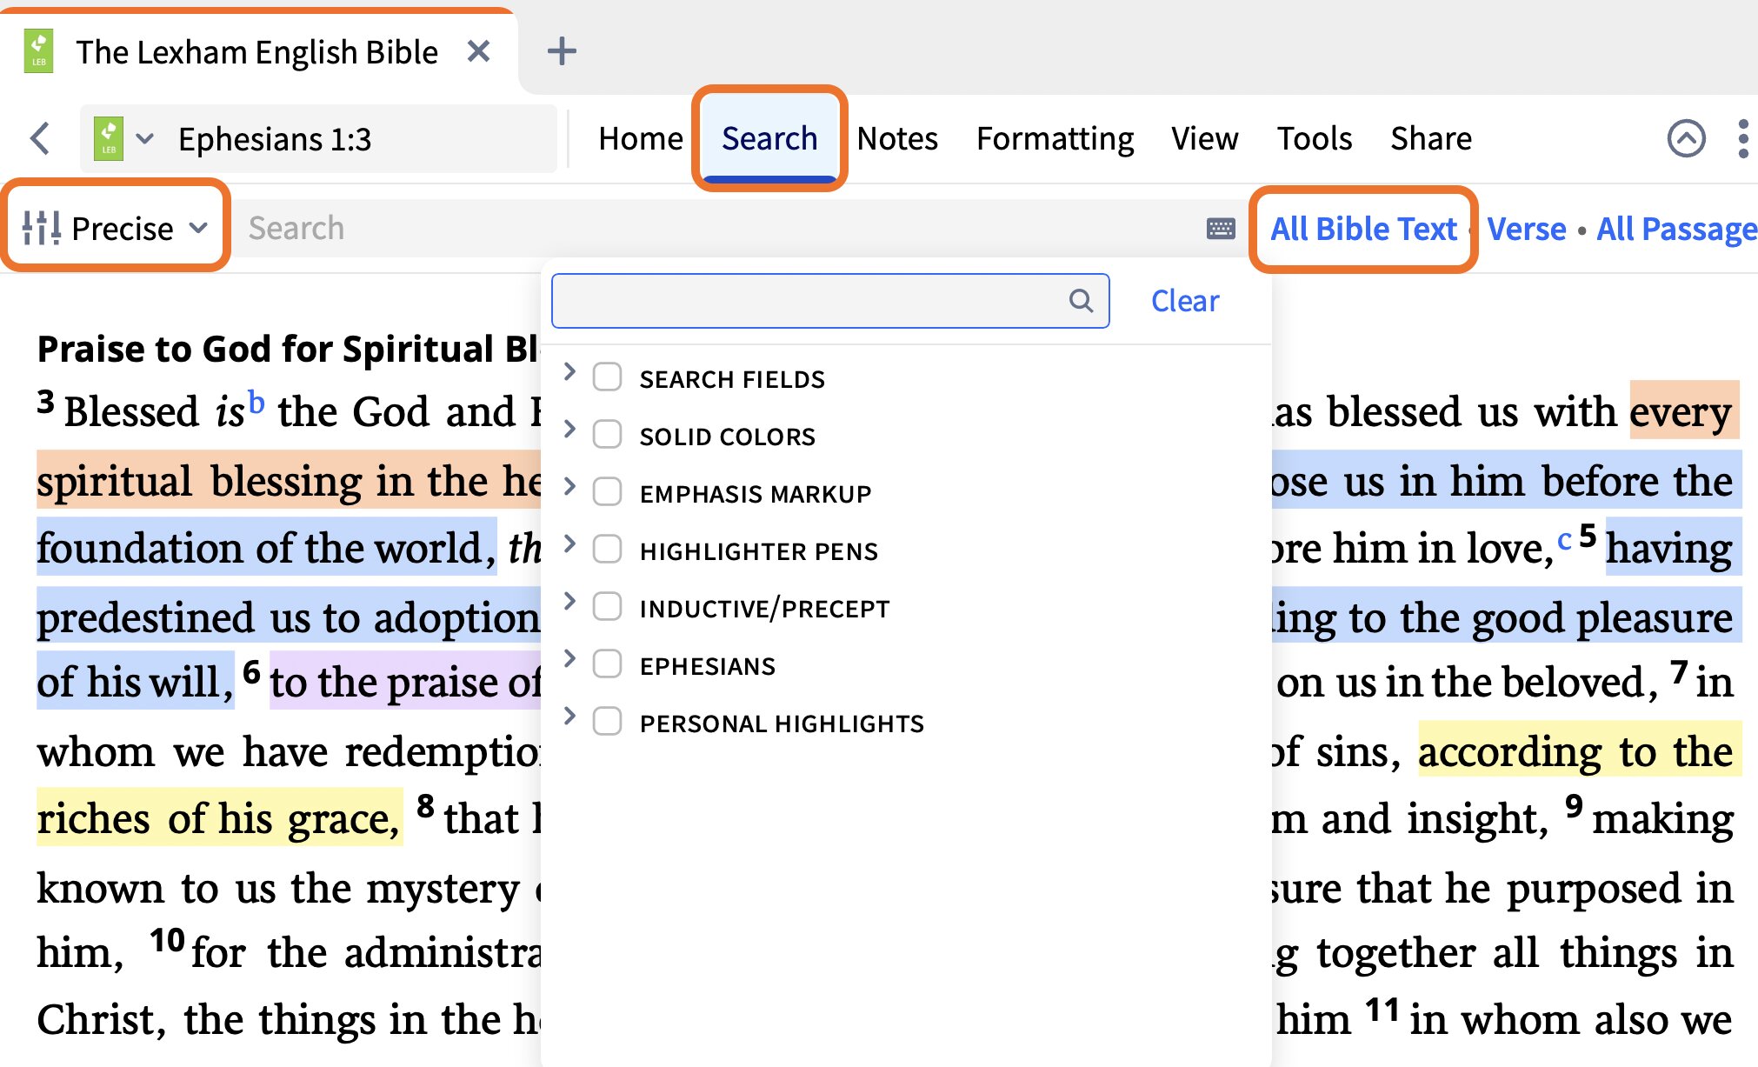The image size is (1758, 1067).
Task: Click the Verse search scope link
Action: click(1526, 229)
